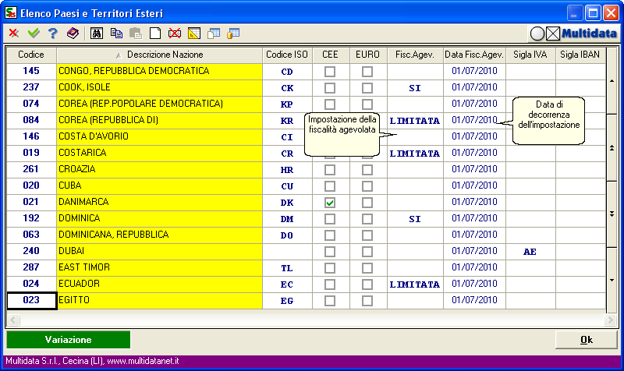Click the green checkmark confirm icon
The width and height of the screenshot is (624, 371).
click(x=34, y=33)
